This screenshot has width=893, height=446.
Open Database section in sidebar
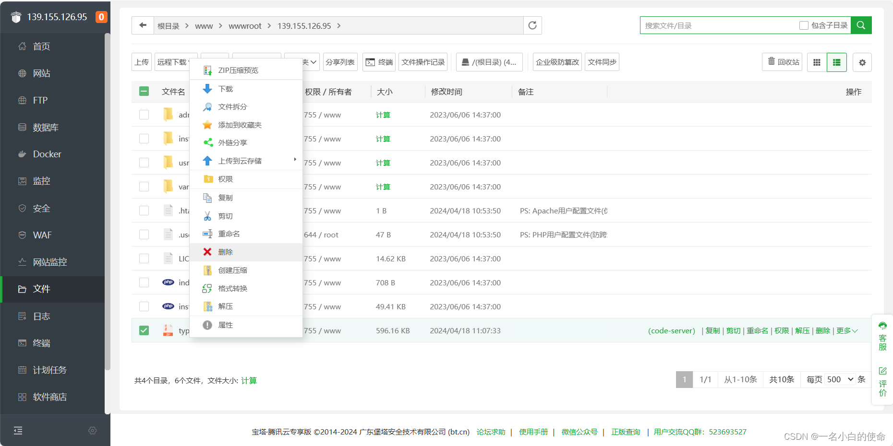click(53, 128)
